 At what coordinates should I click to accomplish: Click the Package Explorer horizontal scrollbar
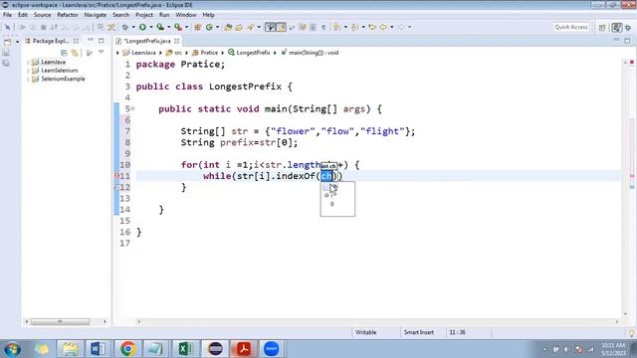pyautogui.click(x=60, y=322)
